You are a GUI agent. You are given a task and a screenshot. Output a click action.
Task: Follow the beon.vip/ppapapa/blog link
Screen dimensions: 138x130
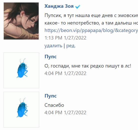91,30
